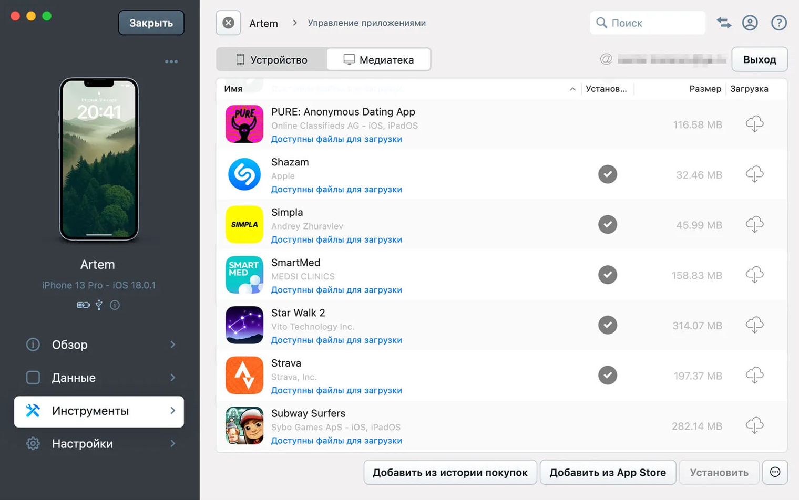This screenshot has height=500, width=799.
Task: Click the device info icon under iPhone 13 Pro
Action: tap(115, 305)
